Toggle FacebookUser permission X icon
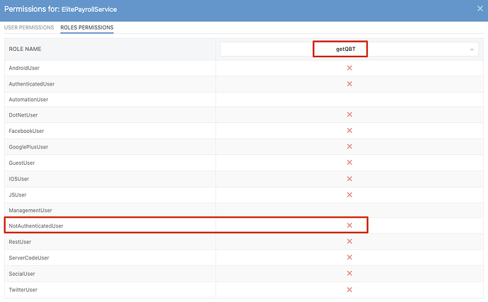This screenshot has width=488, height=302. tap(349, 131)
